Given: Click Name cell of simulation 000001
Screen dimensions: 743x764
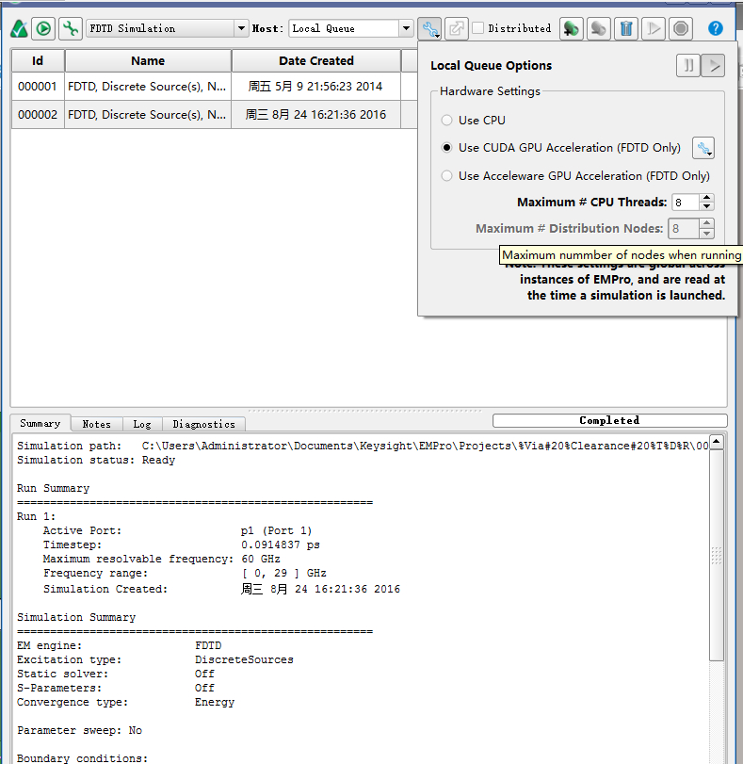Looking at the screenshot, I should tap(148, 87).
